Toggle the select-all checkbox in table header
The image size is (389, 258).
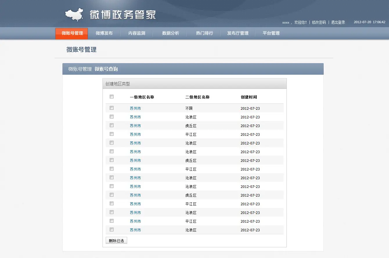pos(111,97)
